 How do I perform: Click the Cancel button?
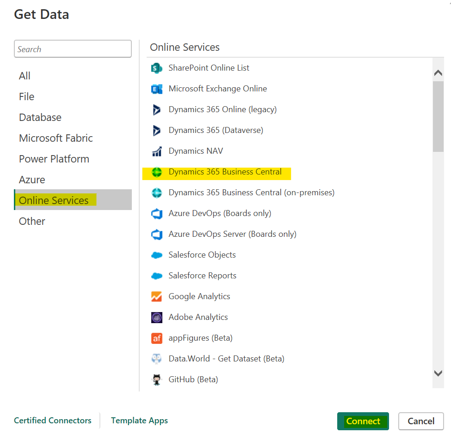point(421,421)
